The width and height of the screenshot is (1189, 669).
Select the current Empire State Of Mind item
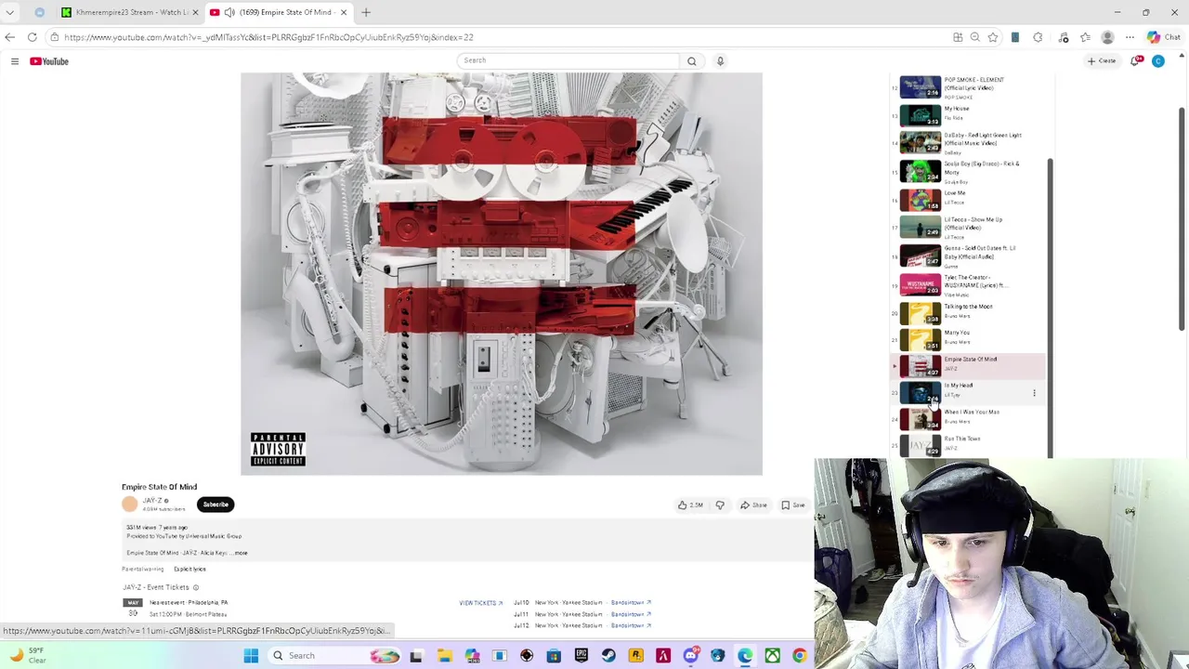point(966,366)
